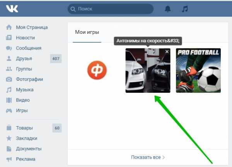Click the person icon for Друзья
This screenshot has height=167, width=232.
pos(9,58)
